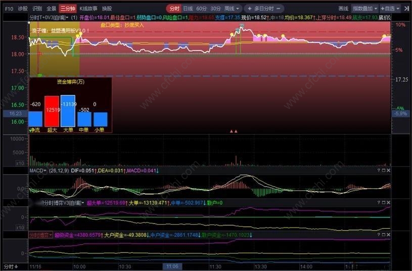Select the 小单 bar showing 0
Image resolution: width=412 pixels, height=271 pixels.
[x=101, y=120]
